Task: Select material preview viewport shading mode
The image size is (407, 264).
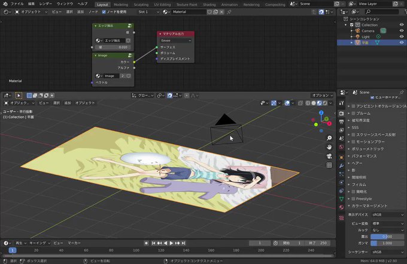Action: (319, 103)
